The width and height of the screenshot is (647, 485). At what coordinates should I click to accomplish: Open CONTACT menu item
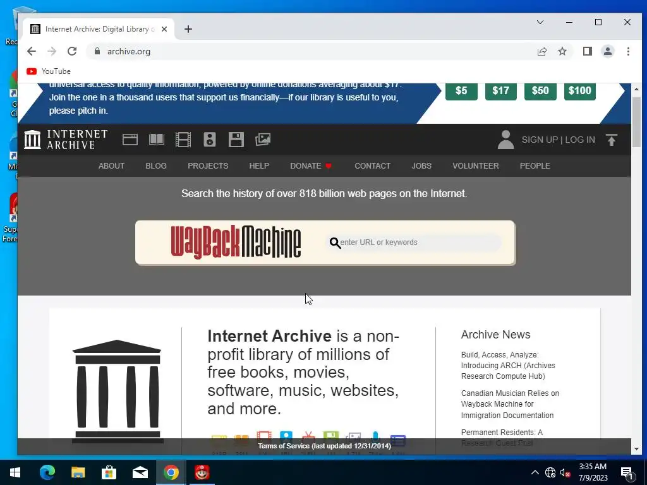[373, 166]
